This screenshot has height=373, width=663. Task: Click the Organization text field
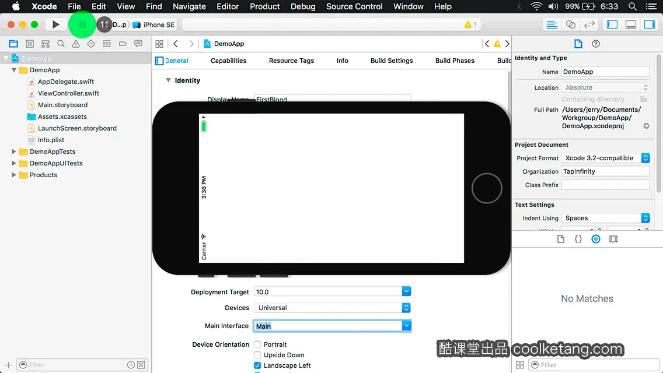[x=605, y=171]
